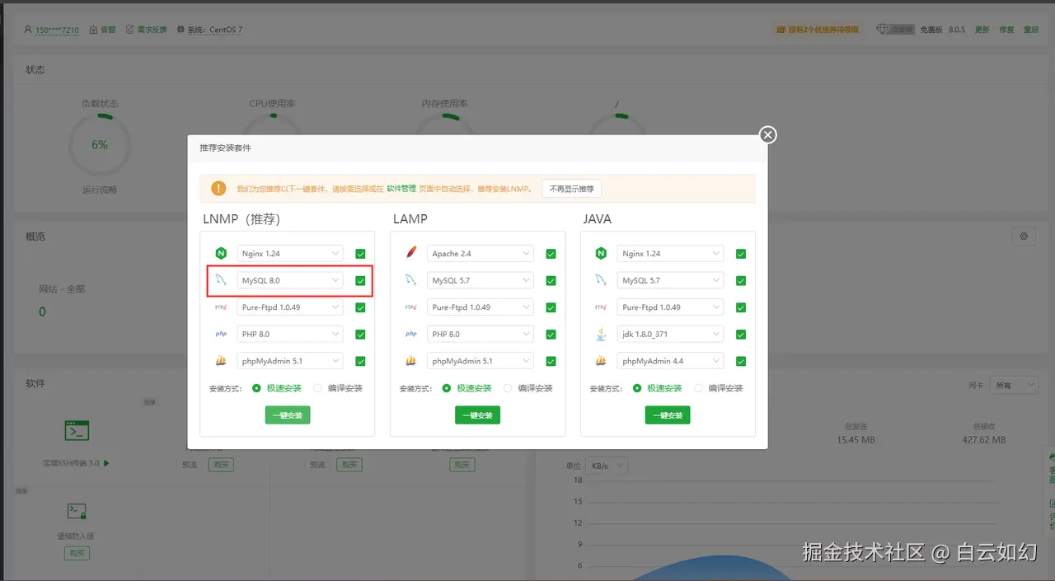Open MySQL 5.7 dropdown in LAMP
The height and width of the screenshot is (581, 1055).
481,280
